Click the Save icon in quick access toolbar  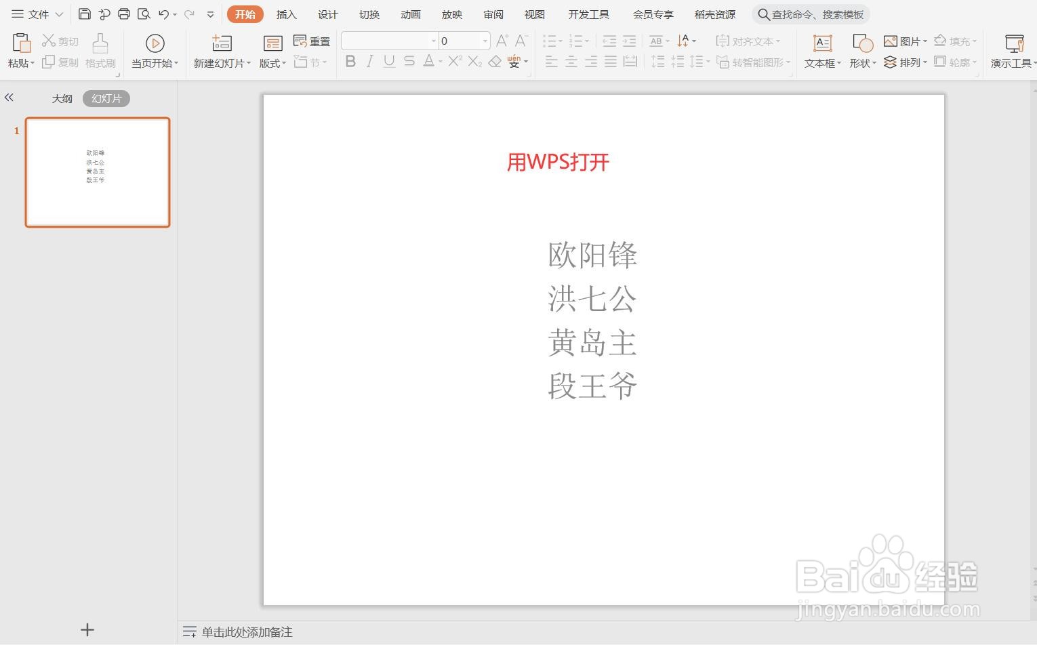[85, 14]
